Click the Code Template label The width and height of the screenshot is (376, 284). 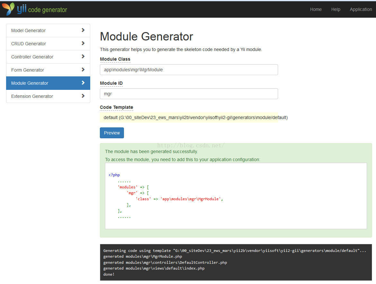(x=117, y=108)
